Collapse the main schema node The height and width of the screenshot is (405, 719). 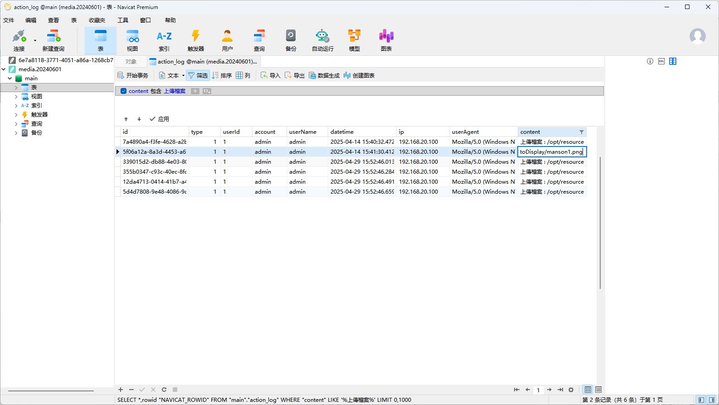coord(10,78)
